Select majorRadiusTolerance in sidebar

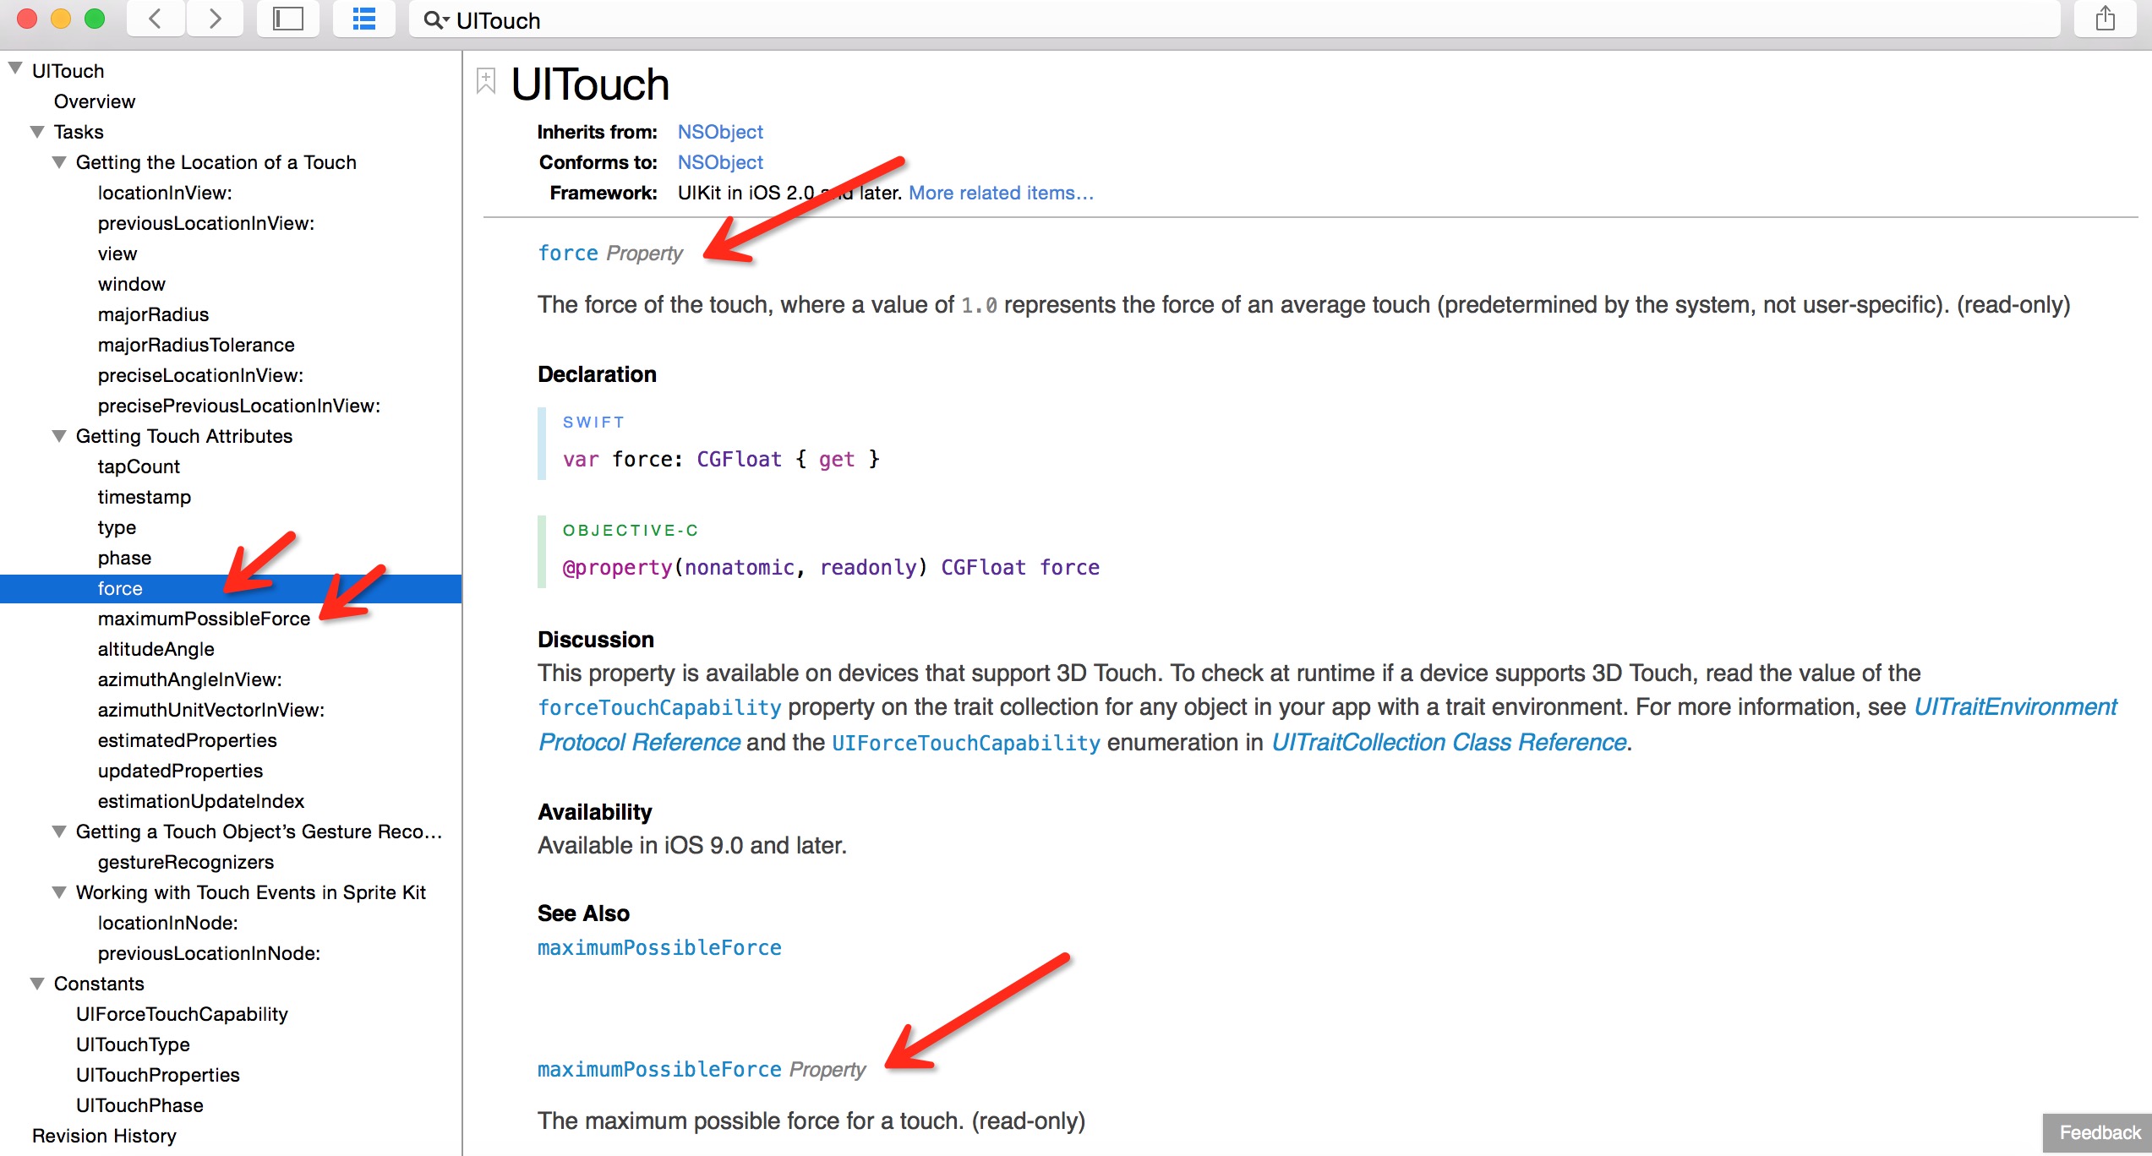tap(196, 345)
